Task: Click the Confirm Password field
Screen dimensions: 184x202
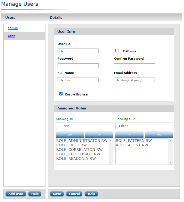Action: 134,66
